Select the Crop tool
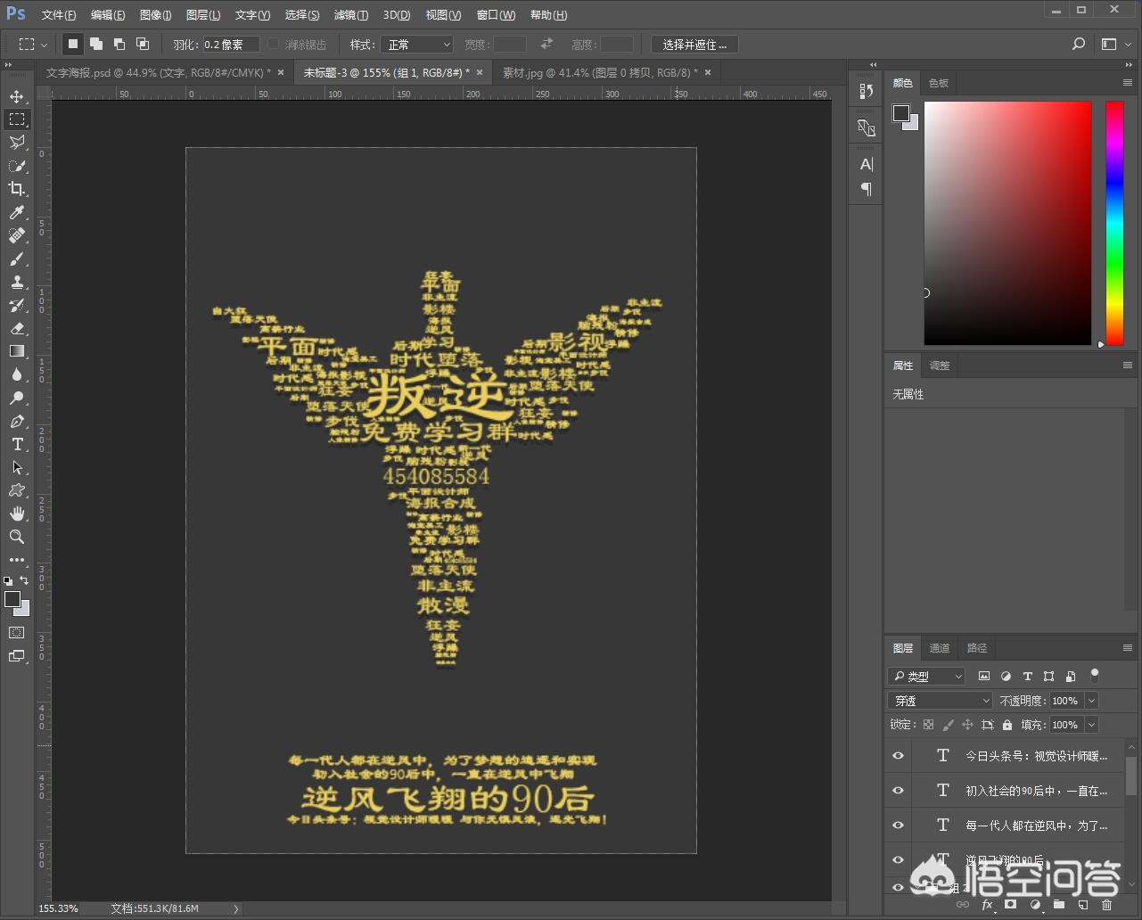The height and width of the screenshot is (920, 1142). (x=17, y=189)
